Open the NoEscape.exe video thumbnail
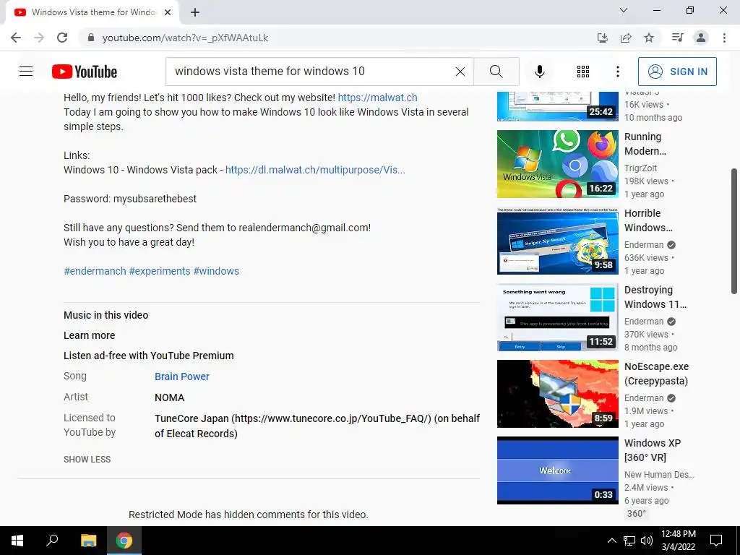740x555 pixels. (x=557, y=394)
